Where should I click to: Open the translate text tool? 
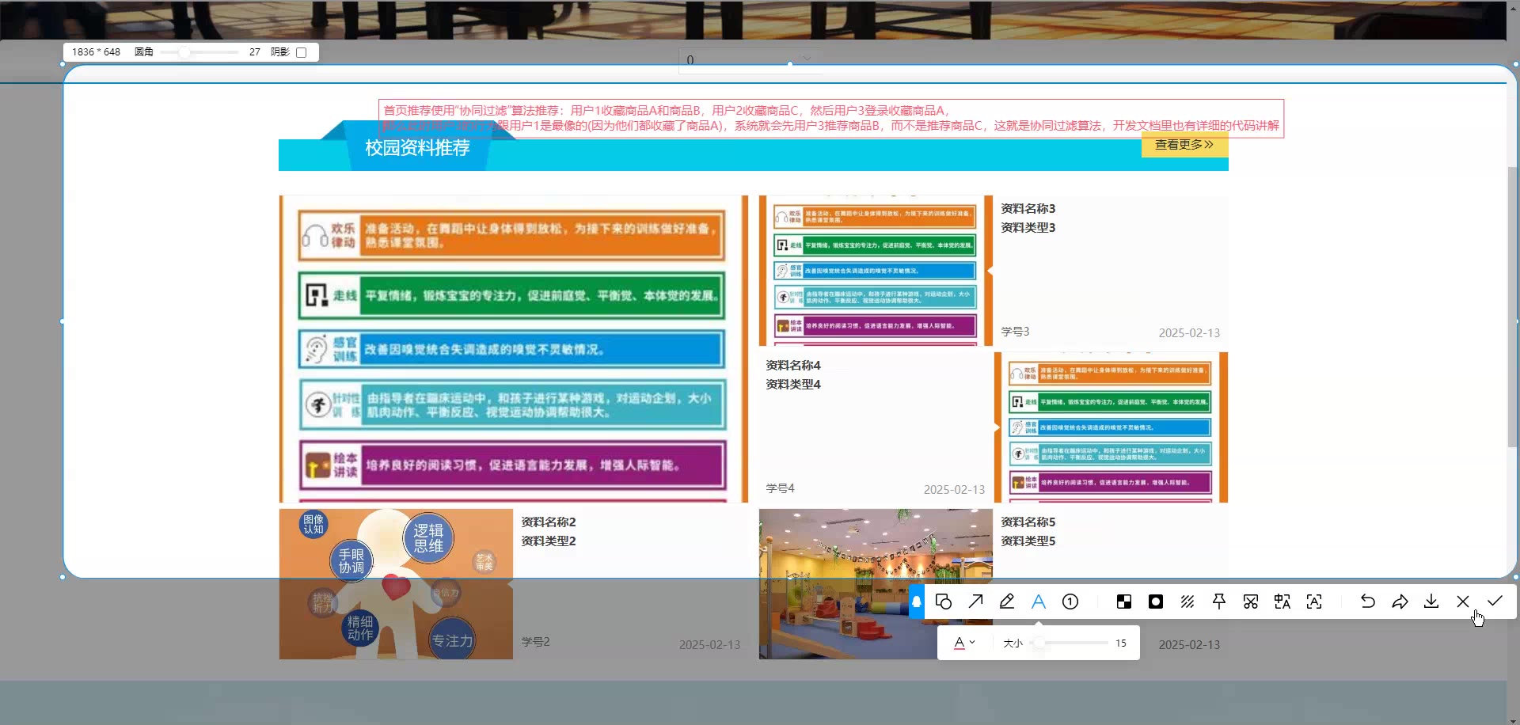1282,602
